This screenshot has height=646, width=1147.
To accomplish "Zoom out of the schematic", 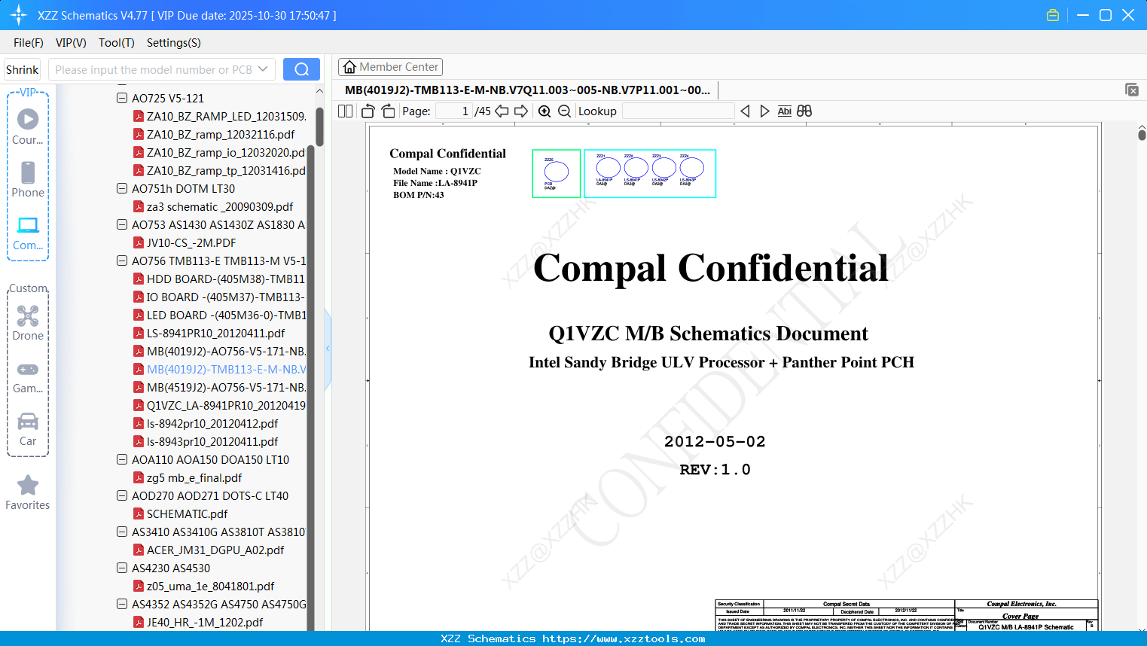I will pyautogui.click(x=564, y=111).
